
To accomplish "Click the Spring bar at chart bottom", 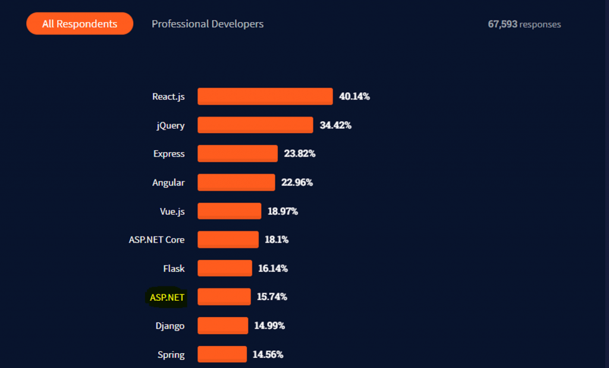I will pos(222,354).
